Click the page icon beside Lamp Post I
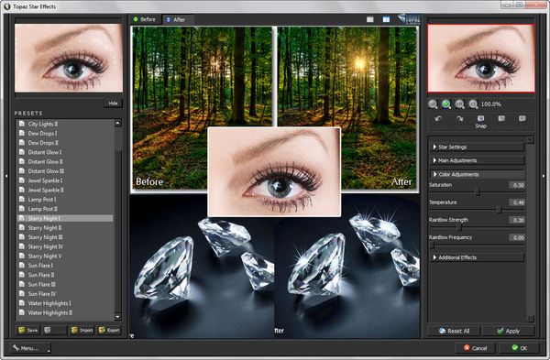550x360 pixels. [x=22, y=199]
